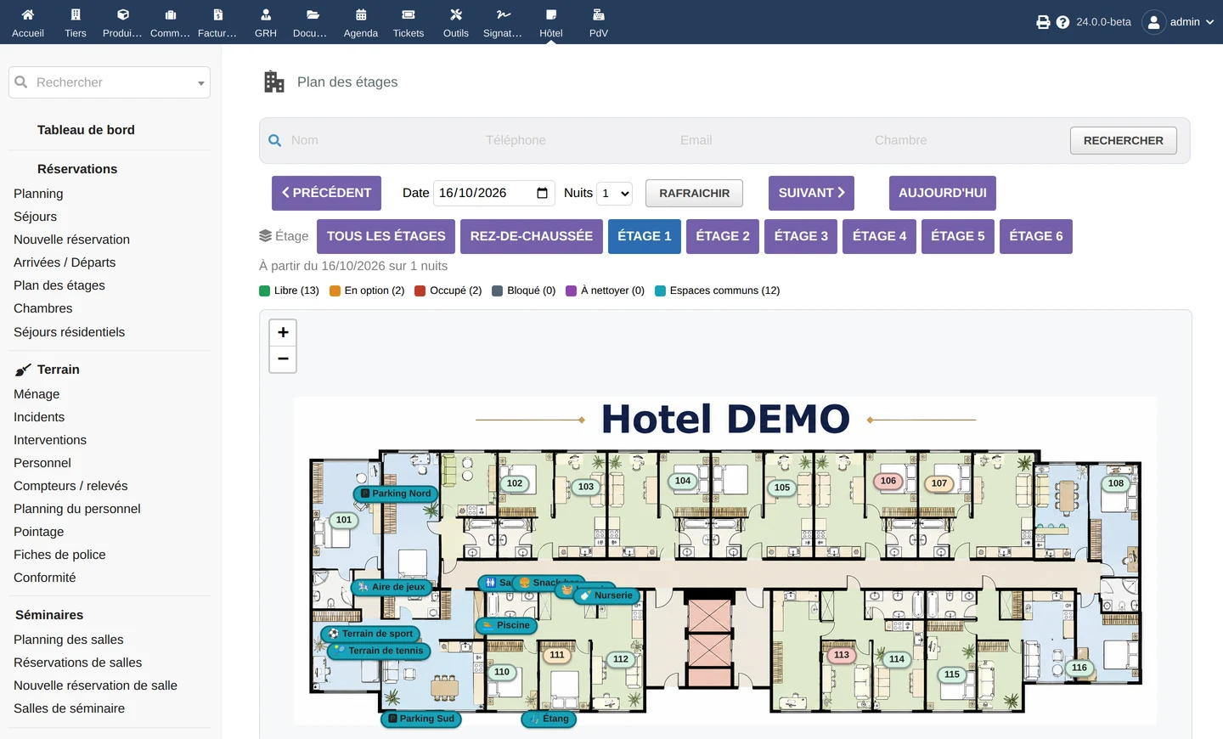Viewport: 1223px width, 739px height.
Task: Select room 106 occupied marker
Action: point(888,481)
